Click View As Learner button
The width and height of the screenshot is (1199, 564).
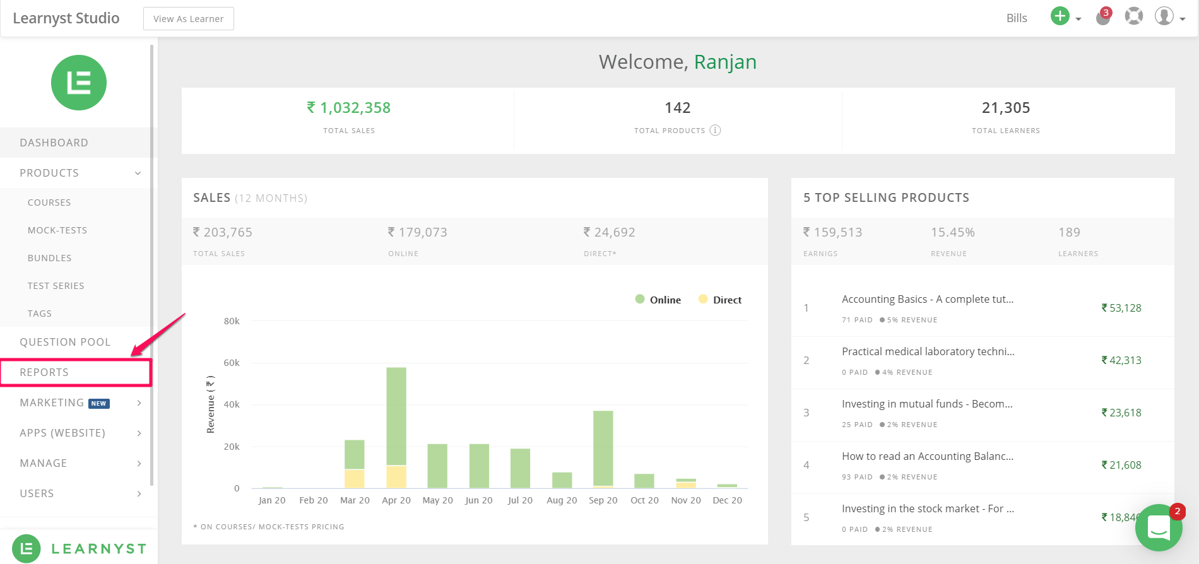tap(189, 18)
